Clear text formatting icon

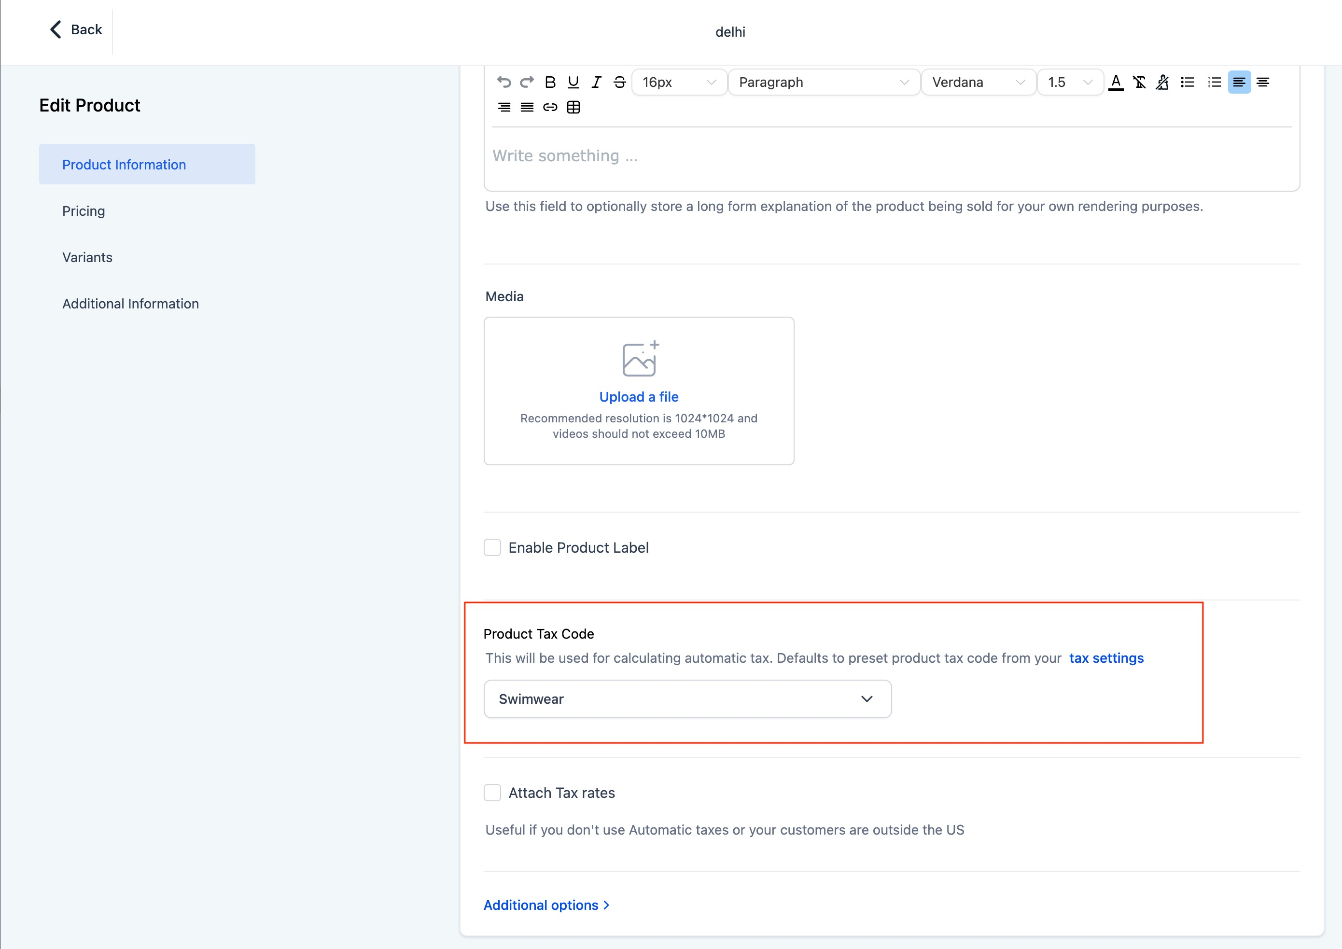(x=1139, y=83)
